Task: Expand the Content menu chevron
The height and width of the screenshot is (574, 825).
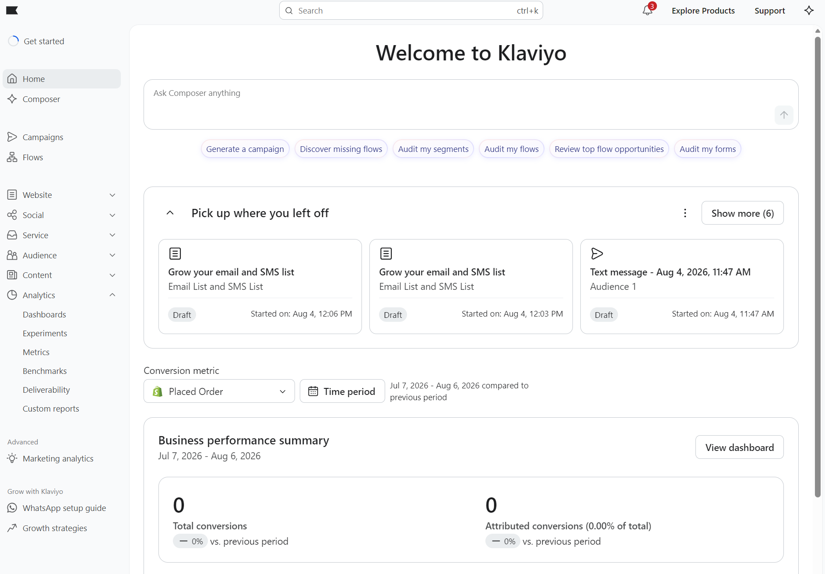Action: click(112, 275)
